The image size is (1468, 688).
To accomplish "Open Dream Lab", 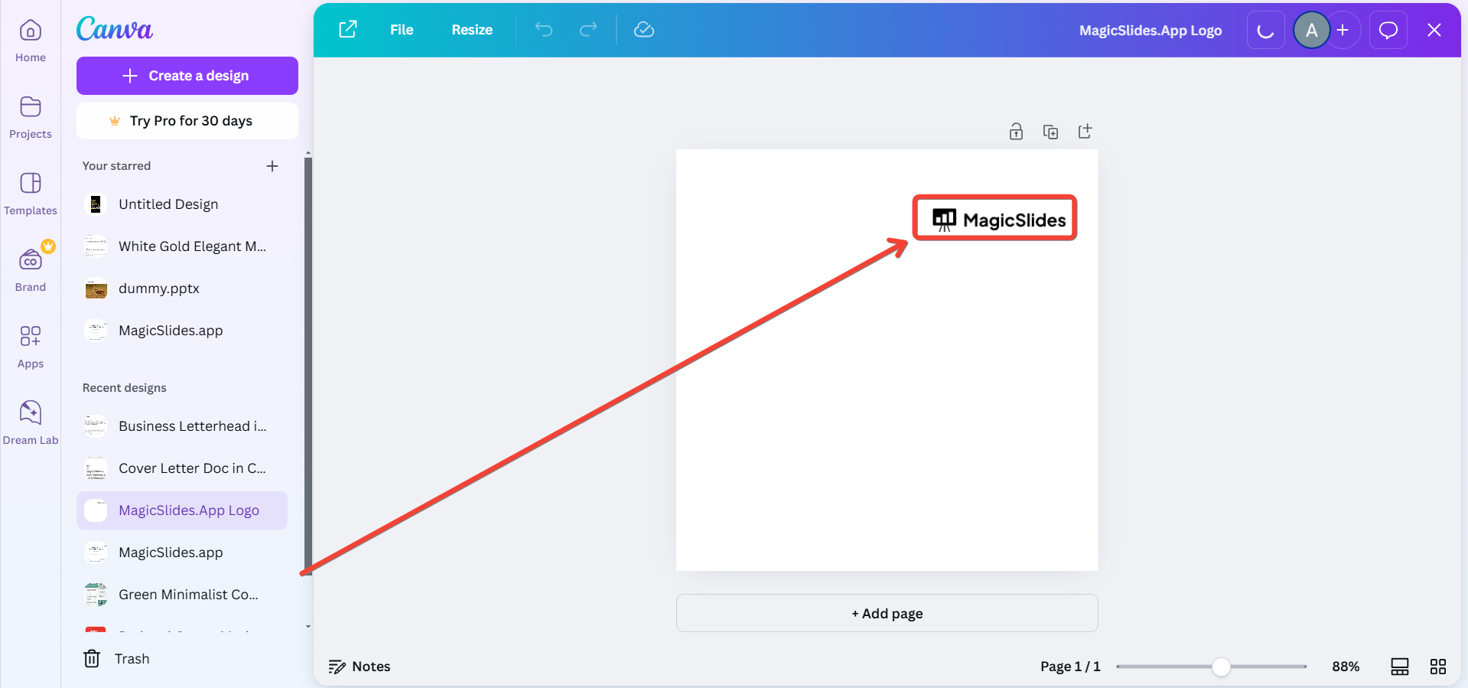I will tap(31, 423).
